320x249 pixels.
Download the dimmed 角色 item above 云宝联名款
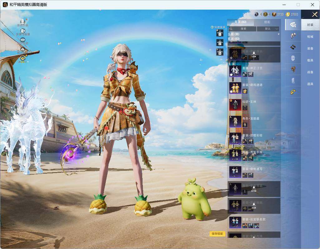[254, 189]
